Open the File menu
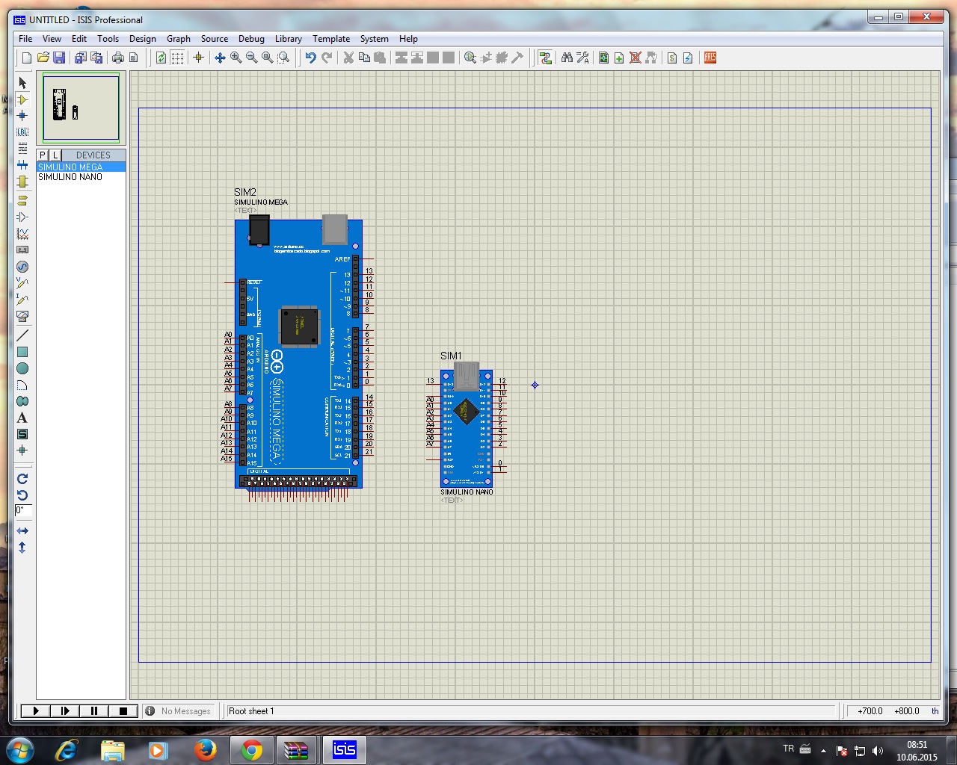Image resolution: width=957 pixels, height=765 pixels. (25, 39)
